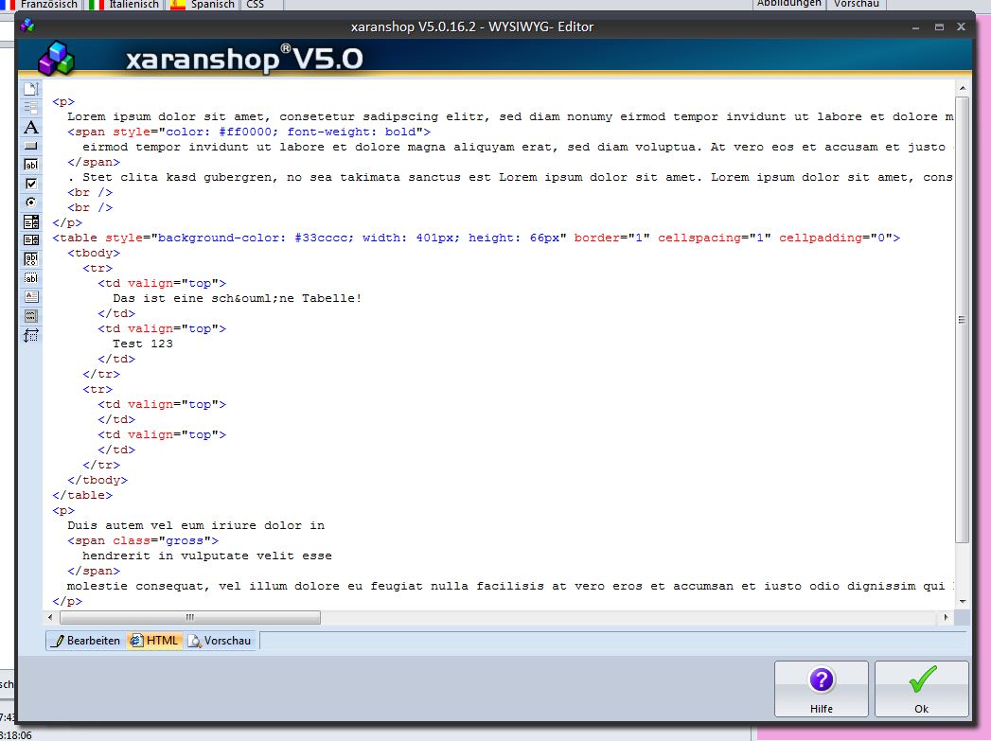Select the HTML source tab
991x741 pixels.
pos(155,641)
